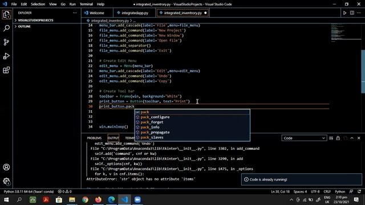Open the Edit menu
Image resolution: width=365 pixels, height=205 pixels.
24,4
